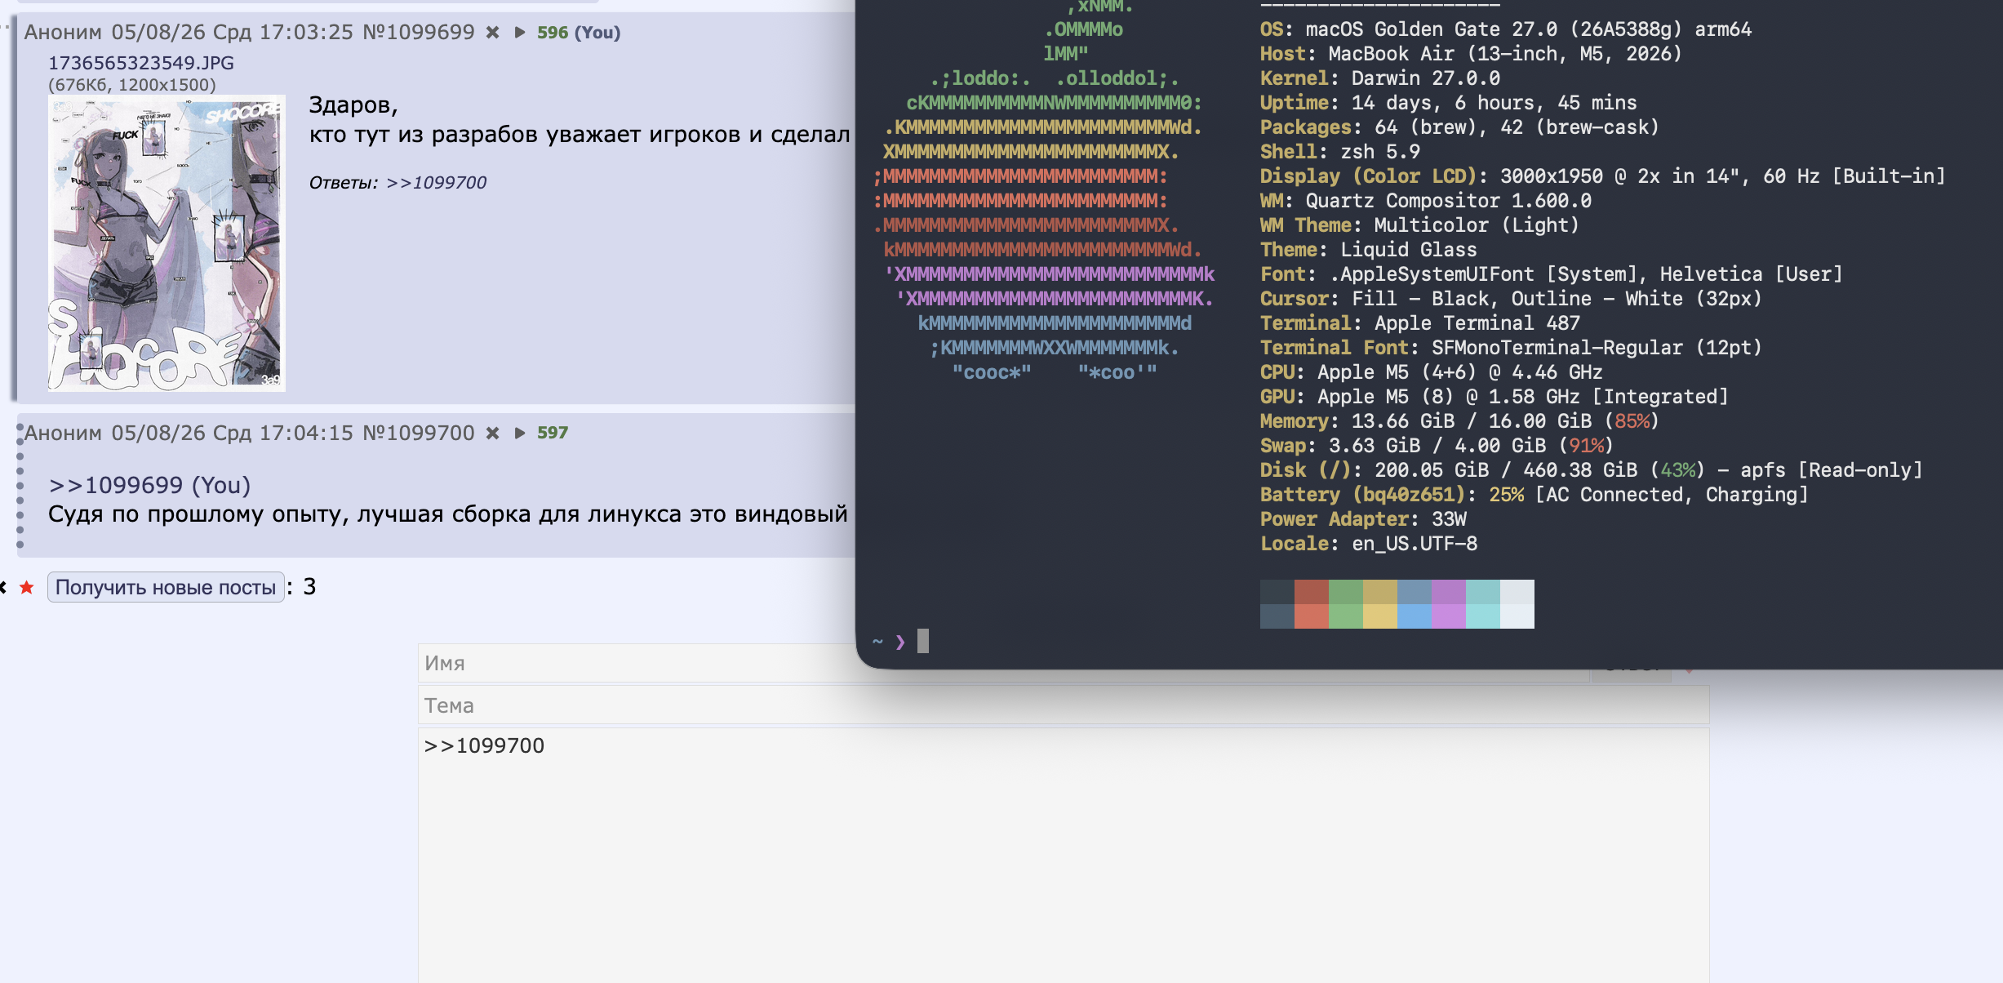This screenshot has width=2003, height=983.
Task: Click the Terminal line 'Memory: 13.66 GiB / 16.00 GiB'
Action: point(1460,421)
